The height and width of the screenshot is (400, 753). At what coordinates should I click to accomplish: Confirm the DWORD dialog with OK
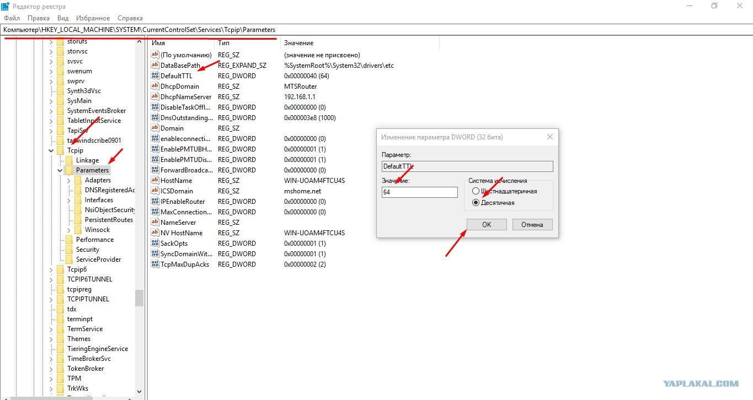pyautogui.click(x=486, y=224)
